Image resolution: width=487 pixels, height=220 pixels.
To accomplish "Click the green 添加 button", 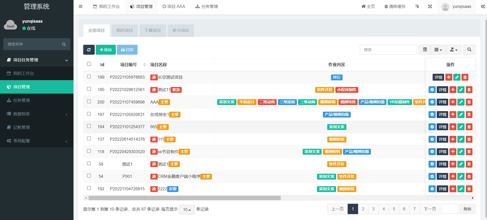I will click(106, 50).
